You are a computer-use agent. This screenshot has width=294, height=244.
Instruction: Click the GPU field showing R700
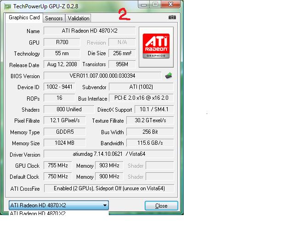pyautogui.click(x=62, y=42)
